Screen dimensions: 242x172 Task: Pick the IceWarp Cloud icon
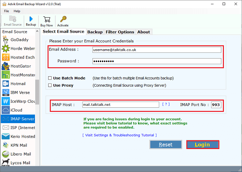[5, 101]
